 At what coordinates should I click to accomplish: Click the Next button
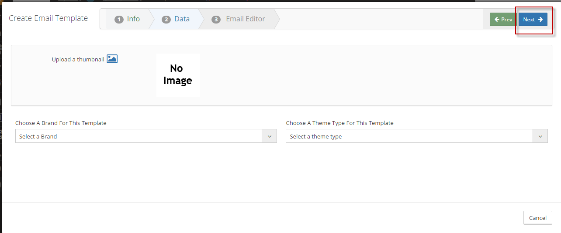533,19
